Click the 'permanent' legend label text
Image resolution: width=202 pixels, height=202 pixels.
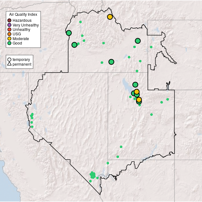tap(22, 64)
